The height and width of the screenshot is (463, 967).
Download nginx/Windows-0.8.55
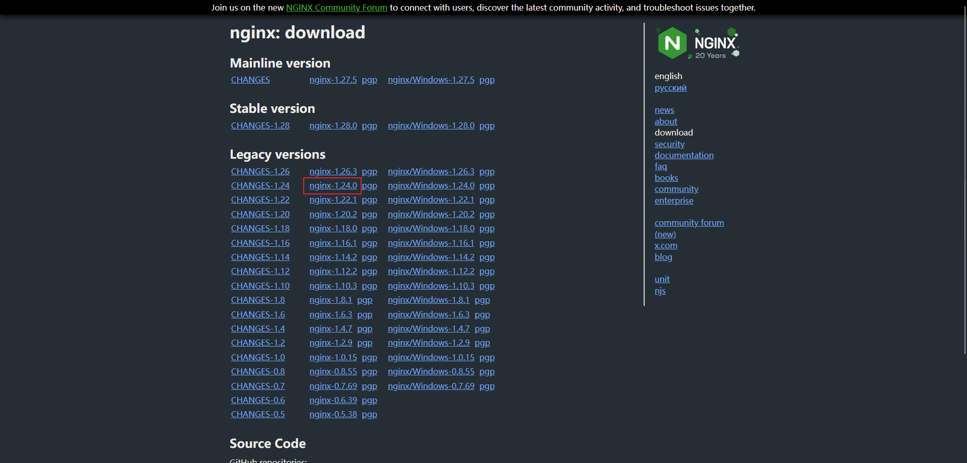(x=431, y=371)
